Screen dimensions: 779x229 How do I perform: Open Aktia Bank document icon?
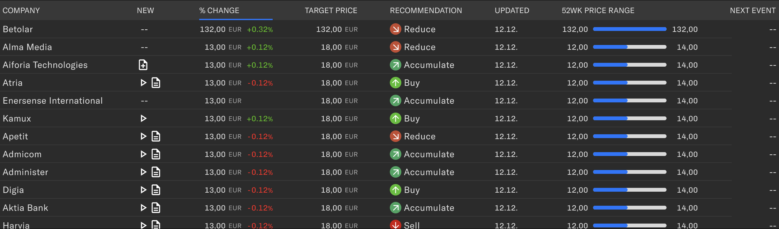156,208
